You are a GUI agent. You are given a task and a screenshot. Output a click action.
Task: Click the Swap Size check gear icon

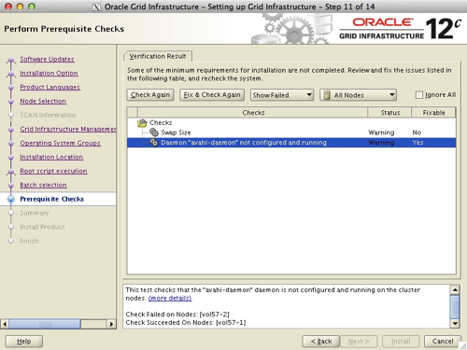tap(154, 133)
